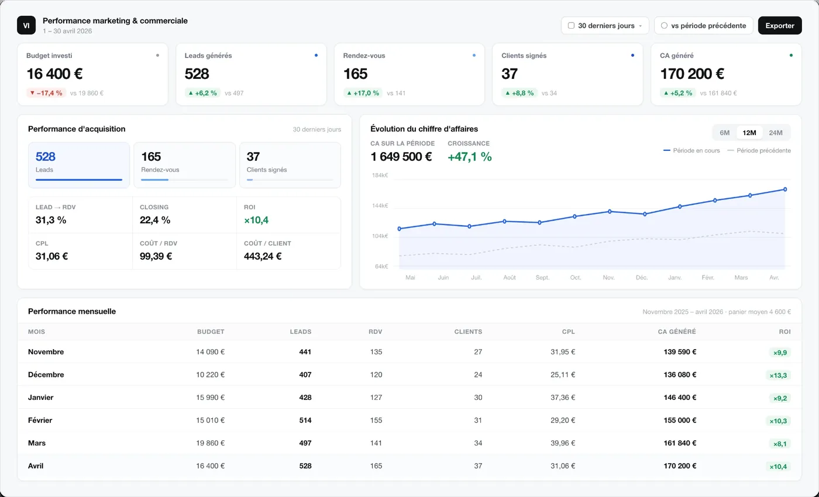
Task: Click the Leads progress bar
Action: point(79,180)
